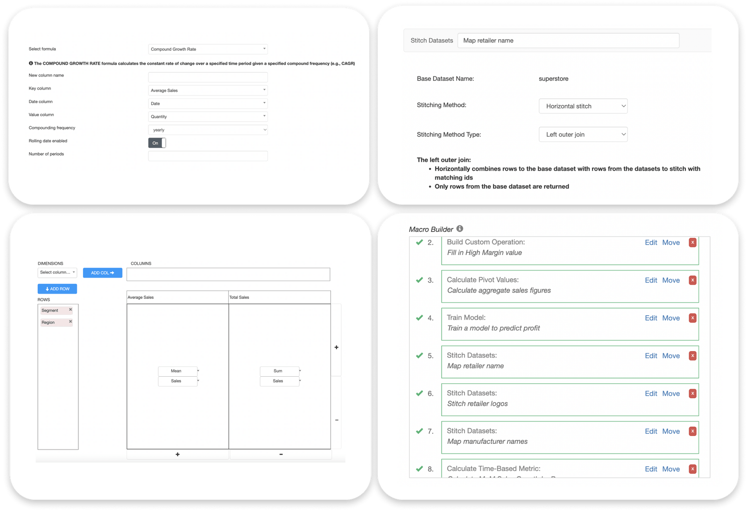Click the plus icon right of pivot table
Viewport: 747px width, 511px height.
coord(336,347)
